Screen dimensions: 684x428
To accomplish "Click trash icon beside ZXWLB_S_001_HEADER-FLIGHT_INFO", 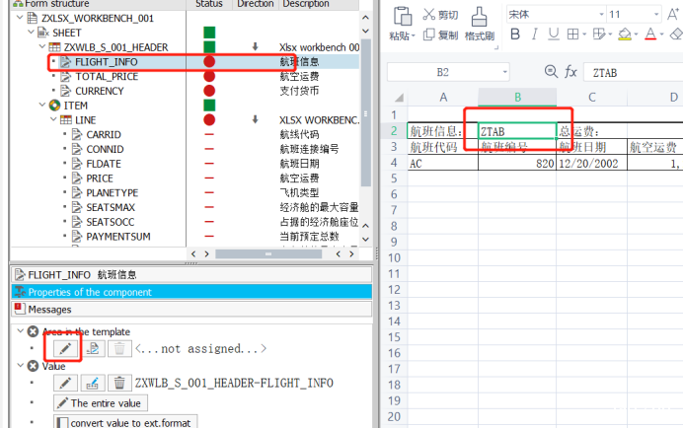I will pyautogui.click(x=119, y=383).
